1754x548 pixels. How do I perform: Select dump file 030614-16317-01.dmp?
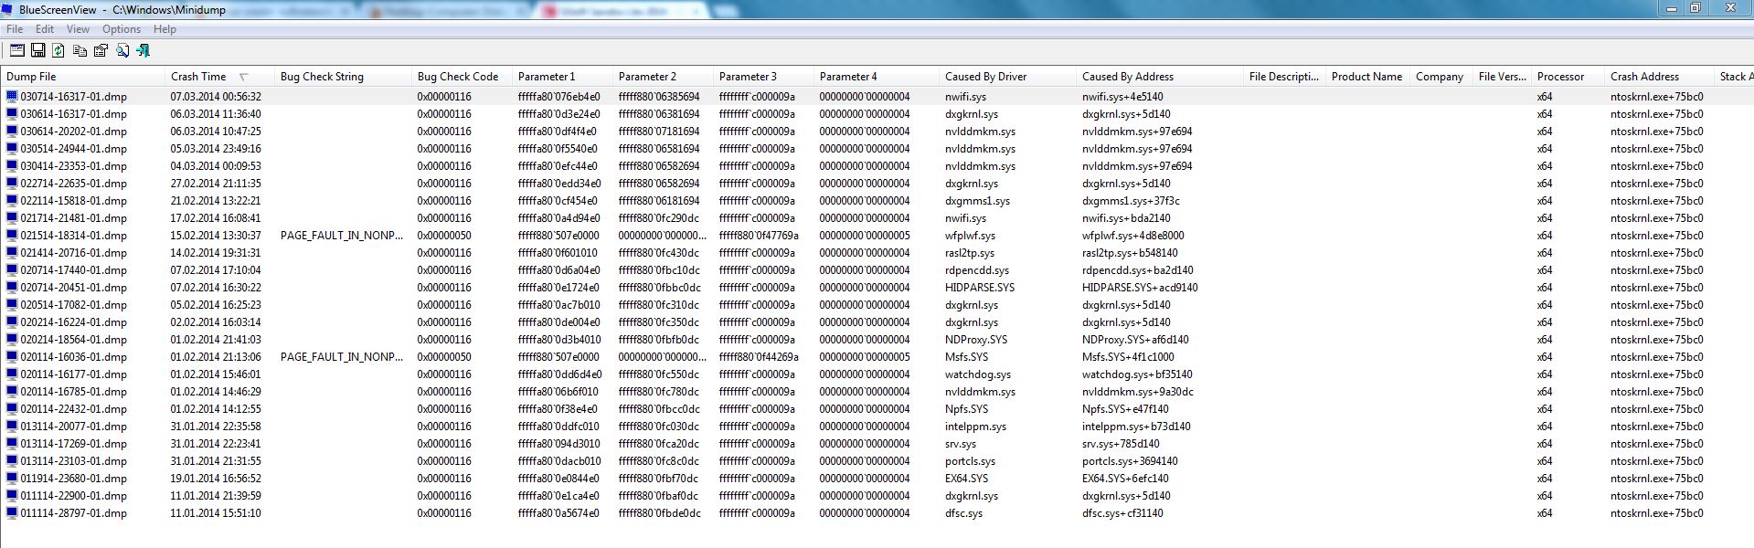coord(74,113)
